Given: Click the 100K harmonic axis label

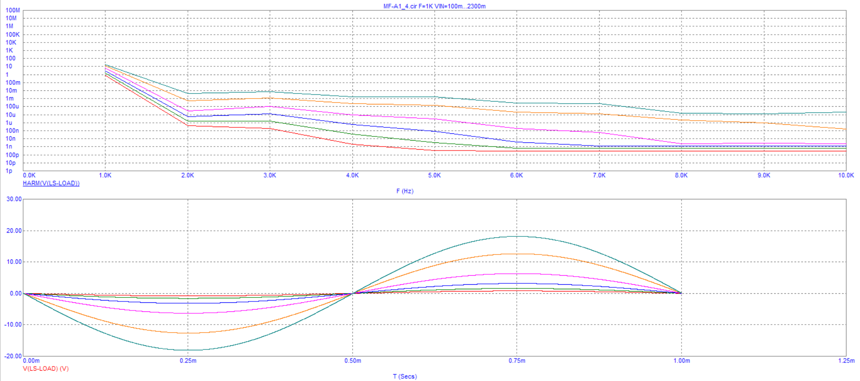Looking at the screenshot, I should click(13, 34).
